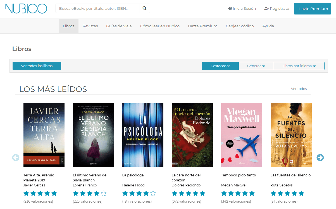The height and width of the screenshot is (209, 336).
Task: Click the left carousel arrow
Action: (16, 158)
